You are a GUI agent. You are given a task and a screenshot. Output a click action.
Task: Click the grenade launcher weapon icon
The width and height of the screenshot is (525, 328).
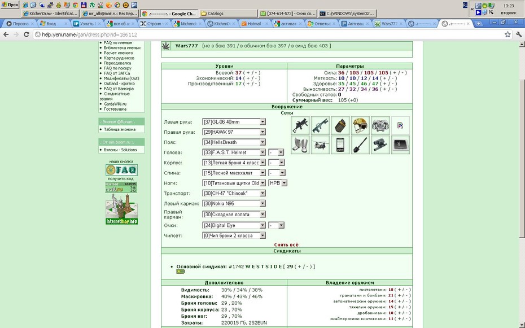[x=300, y=125]
